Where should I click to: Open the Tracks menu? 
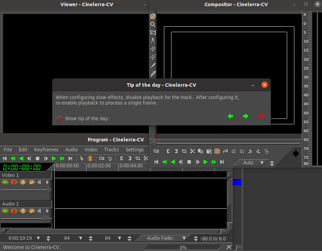pyautogui.click(x=111, y=150)
